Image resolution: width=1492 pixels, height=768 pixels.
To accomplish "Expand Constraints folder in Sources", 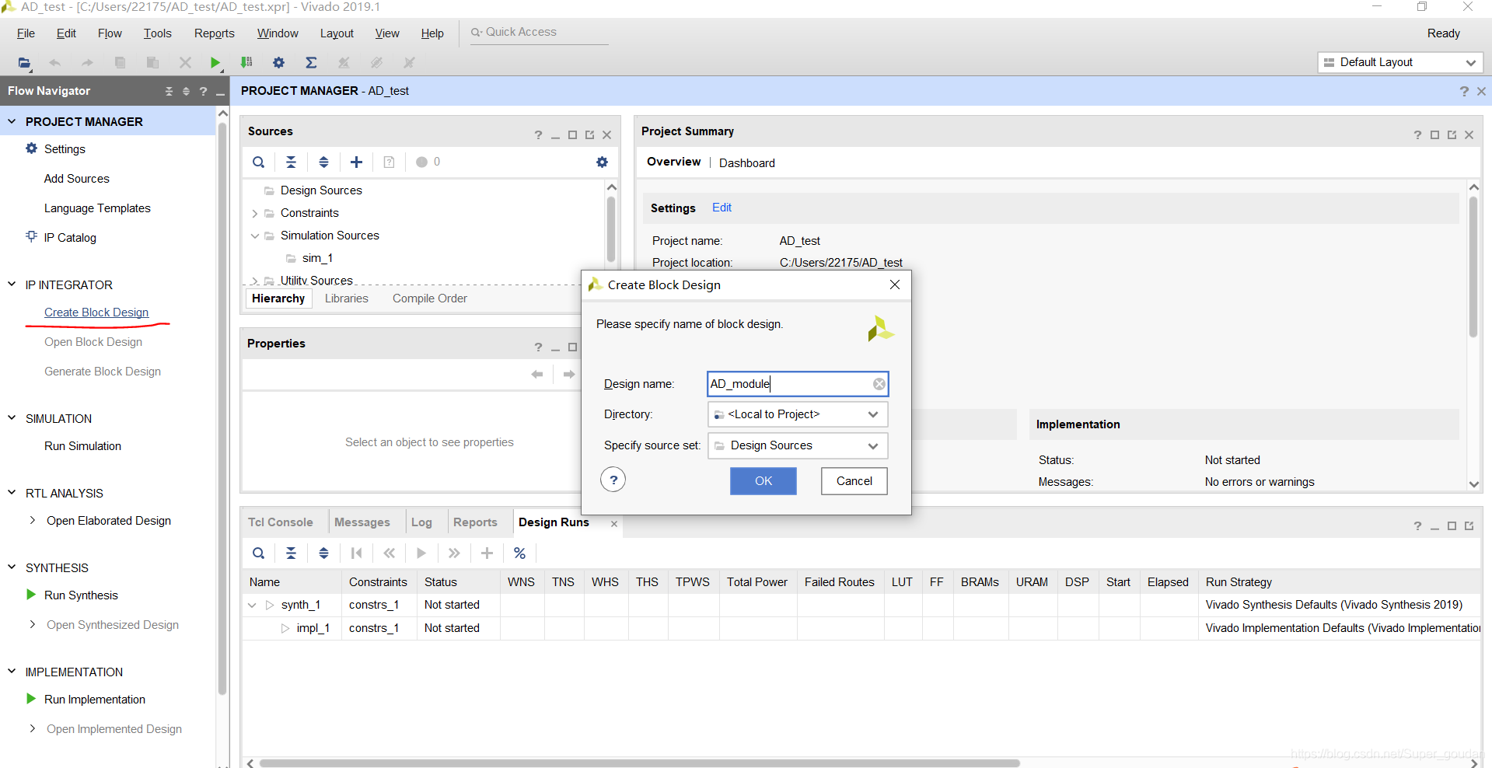I will 254,214.
